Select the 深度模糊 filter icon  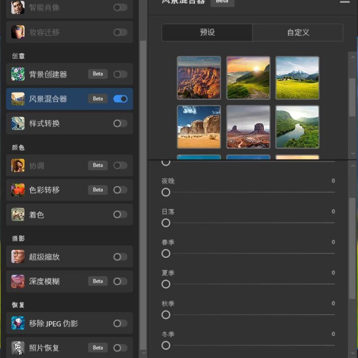point(18,281)
